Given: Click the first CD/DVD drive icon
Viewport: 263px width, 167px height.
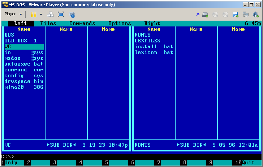Looking at the screenshot, I should (x=215, y=14).
